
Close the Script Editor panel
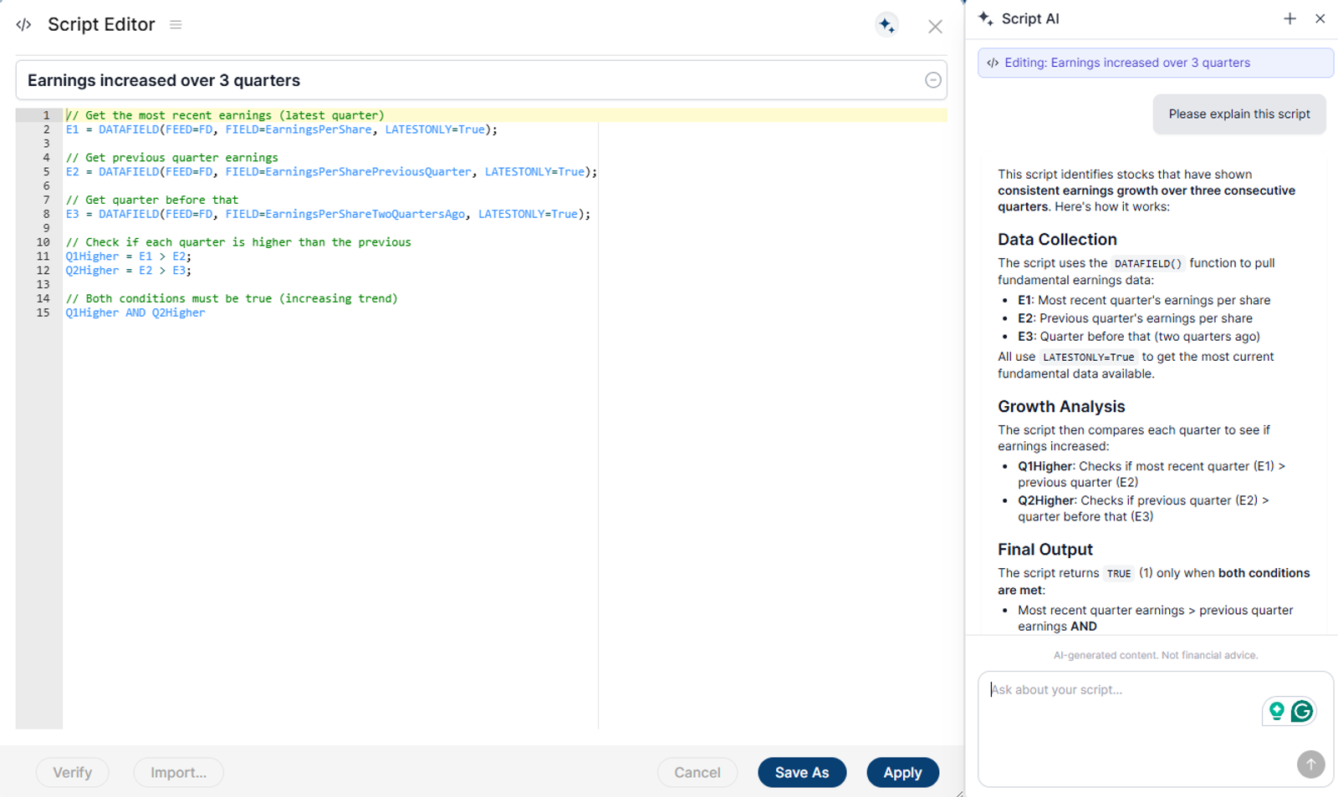935,27
